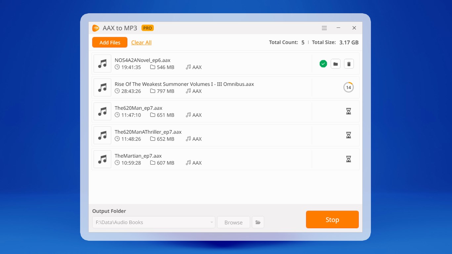Delete NOS4A2ANovel_ep6.aax from the list
Viewport: 452px width, 254px height.
pyautogui.click(x=349, y=64)
